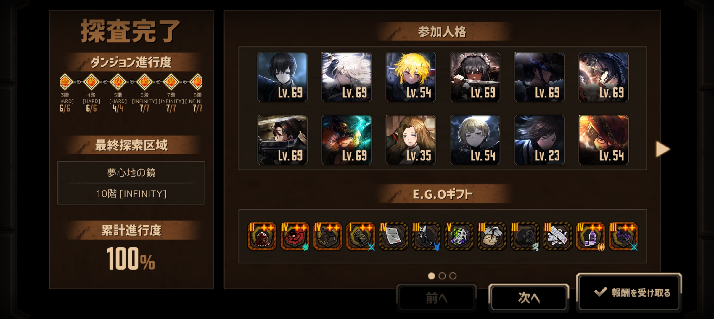The width and height of the screenshot is (714, 319).
Task: Select the purple bottle tier IV E.G.O gift
Action: coord(591,236)
